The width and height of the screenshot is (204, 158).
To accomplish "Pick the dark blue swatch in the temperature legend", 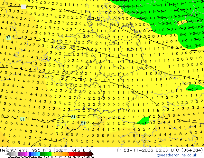I will click(30, 154).
